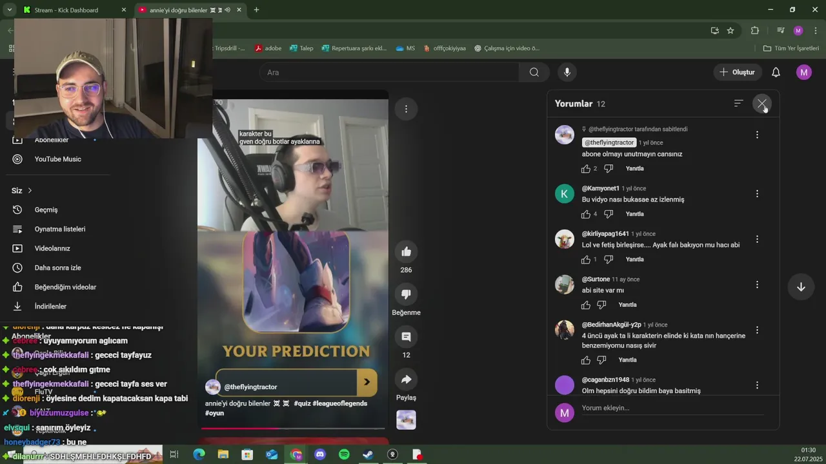The width and height of the screenshot is (826, 464).
Task: Open the Oluştur create menu
Action: point(737,72)
